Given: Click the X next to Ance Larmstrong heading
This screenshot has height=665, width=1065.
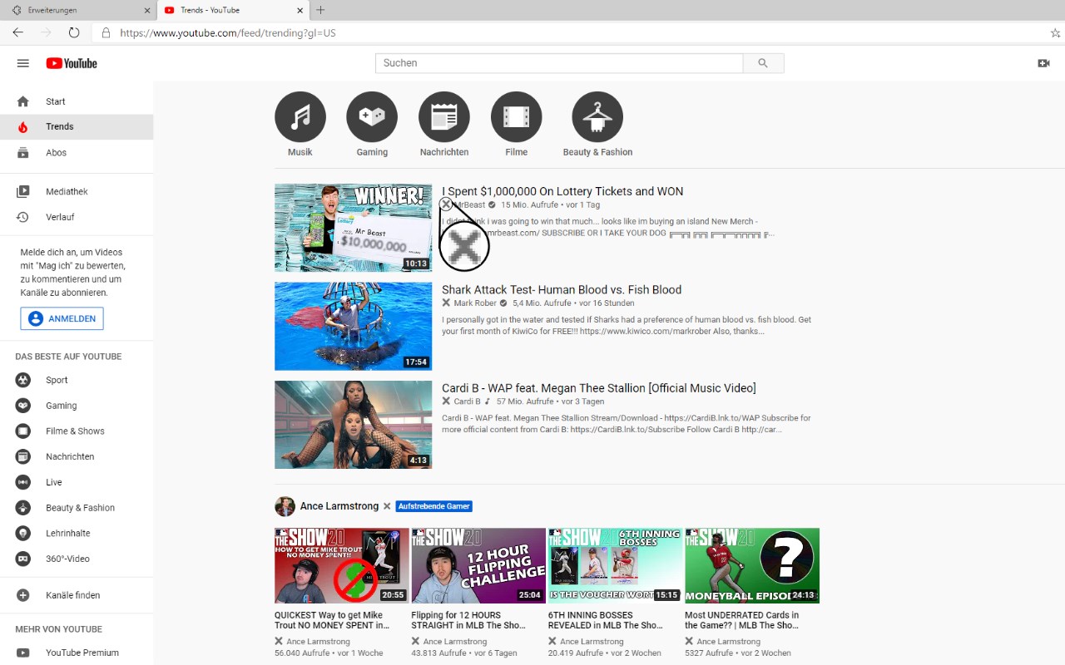Looking at the screenshot, I should point(387,506).
